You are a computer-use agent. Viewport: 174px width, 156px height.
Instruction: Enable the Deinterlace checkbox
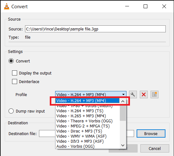pos(15,81)
